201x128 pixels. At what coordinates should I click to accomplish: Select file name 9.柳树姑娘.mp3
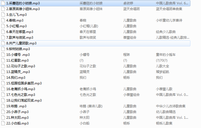[x=18, y=49]
